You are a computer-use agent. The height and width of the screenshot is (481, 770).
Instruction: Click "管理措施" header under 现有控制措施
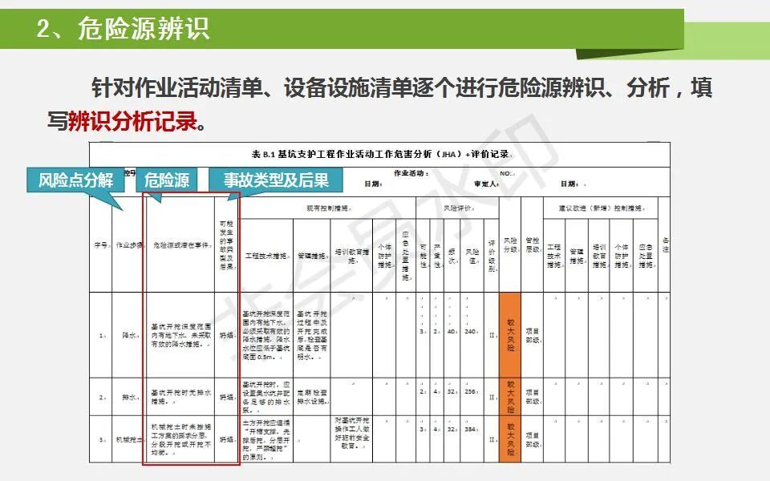pos(312,256)
